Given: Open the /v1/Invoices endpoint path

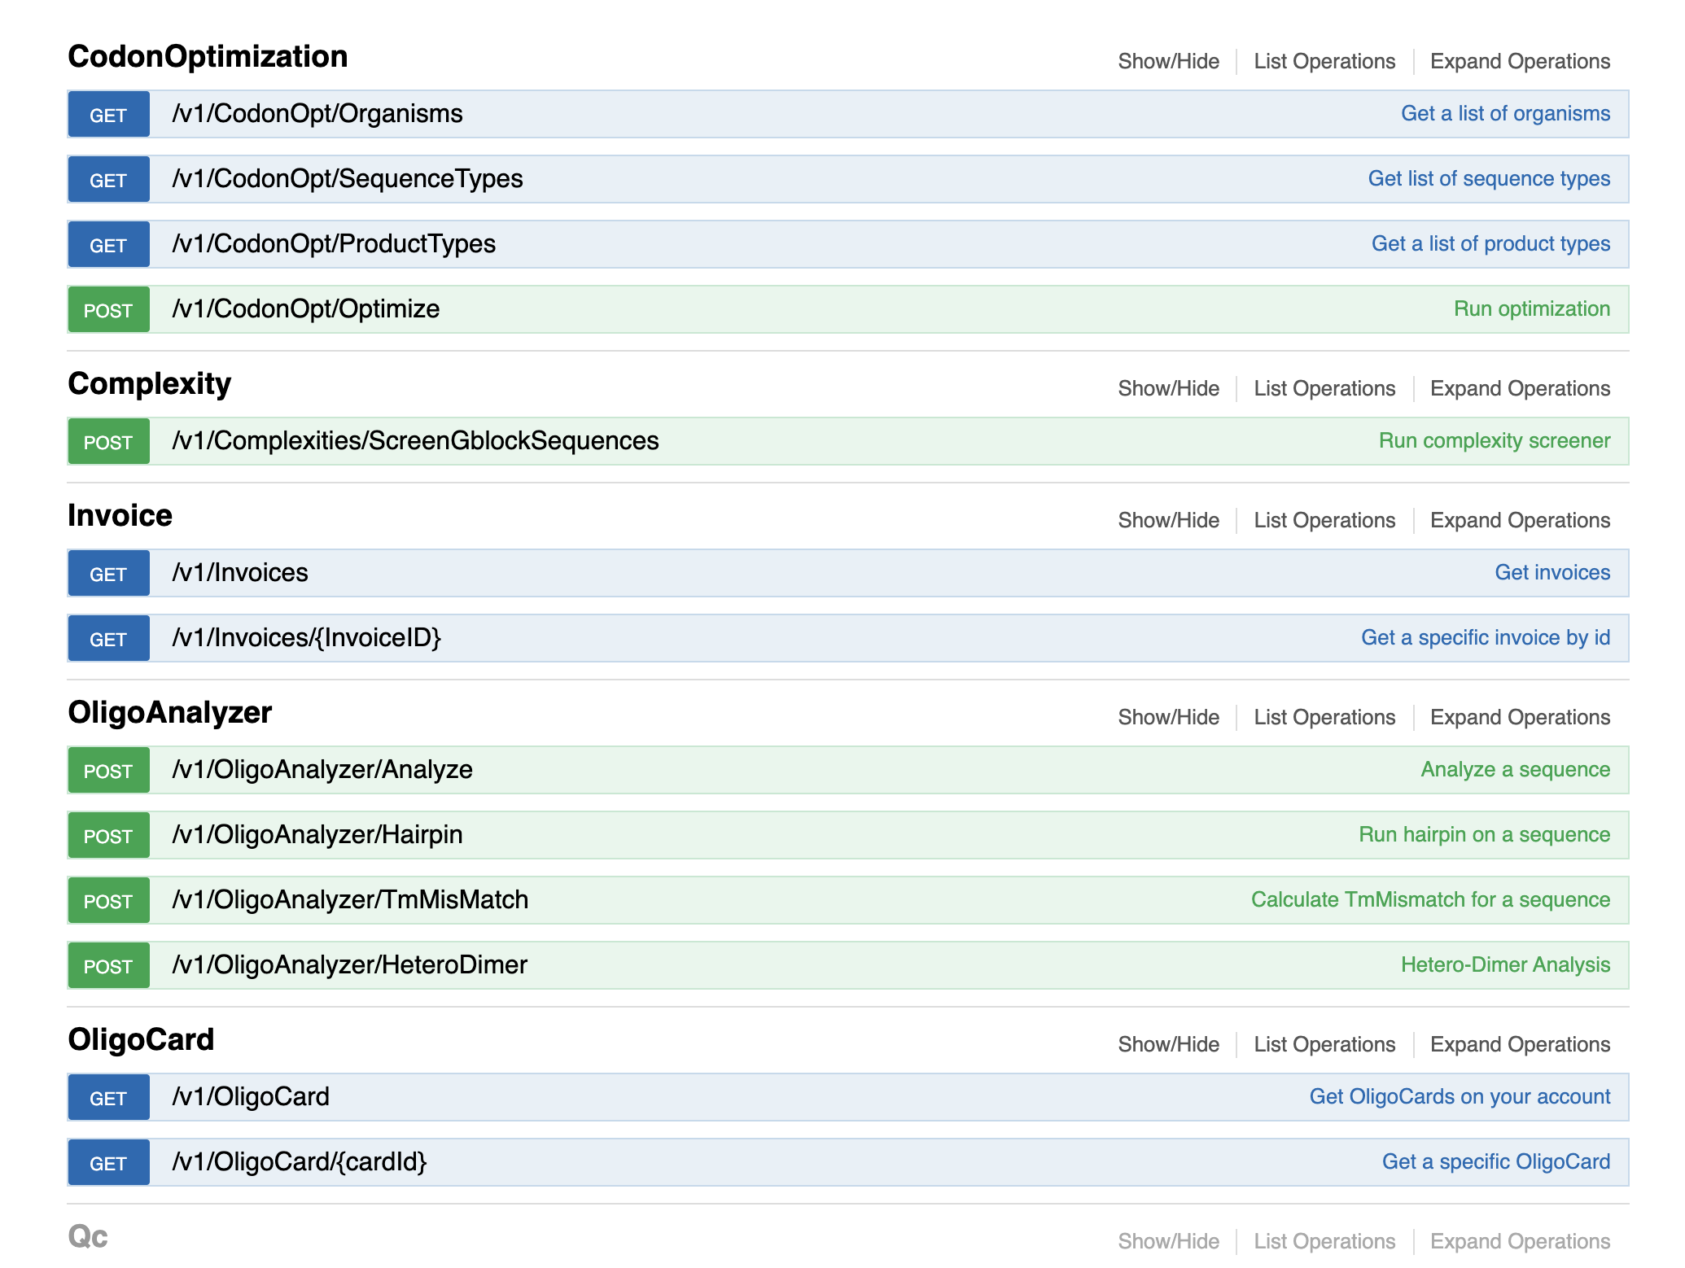Looking at the screenshot, I should click(239, 572).
